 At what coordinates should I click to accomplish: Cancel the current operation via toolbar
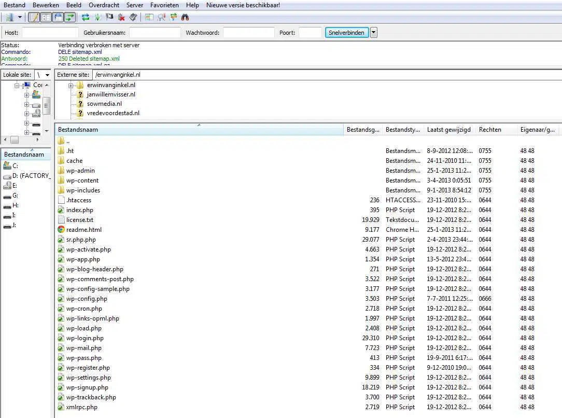109,17
